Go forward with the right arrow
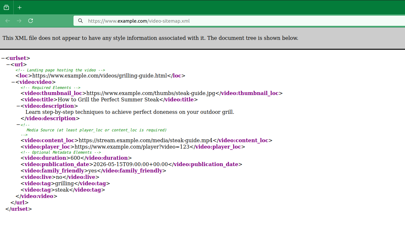Viewport: 405px width, 249px height. (x=19, y=21)
